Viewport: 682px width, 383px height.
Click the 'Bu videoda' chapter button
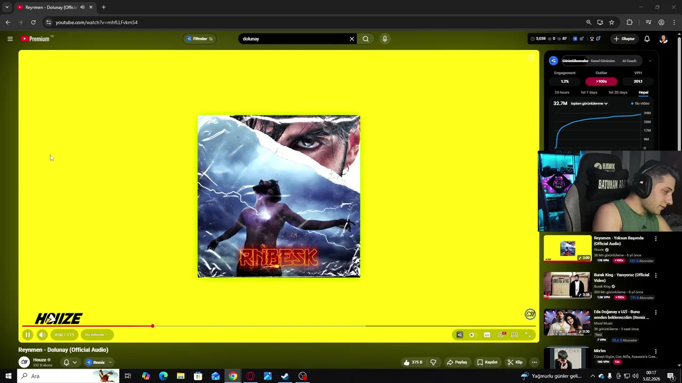click(x=96, y=335)
